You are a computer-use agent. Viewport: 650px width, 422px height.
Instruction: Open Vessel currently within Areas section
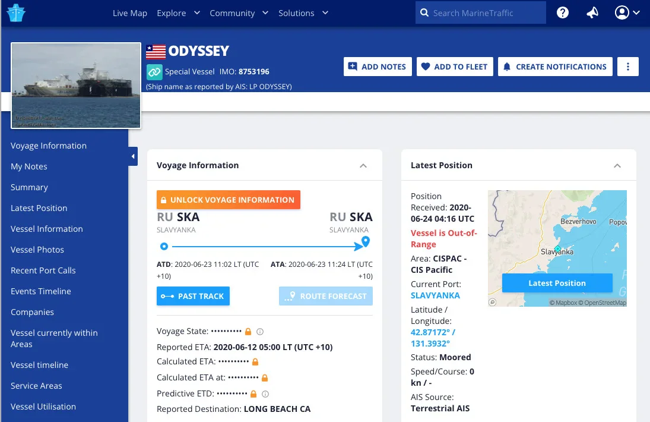[x=54, y=338]
